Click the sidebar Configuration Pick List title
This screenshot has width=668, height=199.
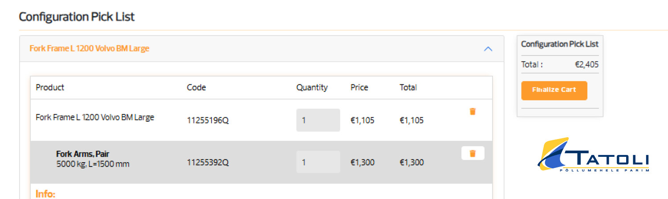click(x=560, y=44)
